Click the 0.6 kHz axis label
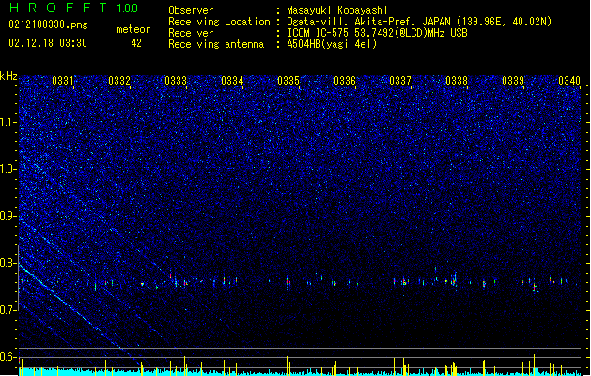The width and height of the screenshot is (591, 376). 8,357
